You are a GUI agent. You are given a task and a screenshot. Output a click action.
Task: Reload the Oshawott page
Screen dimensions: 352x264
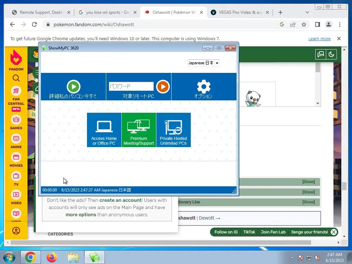pos(34,24)
